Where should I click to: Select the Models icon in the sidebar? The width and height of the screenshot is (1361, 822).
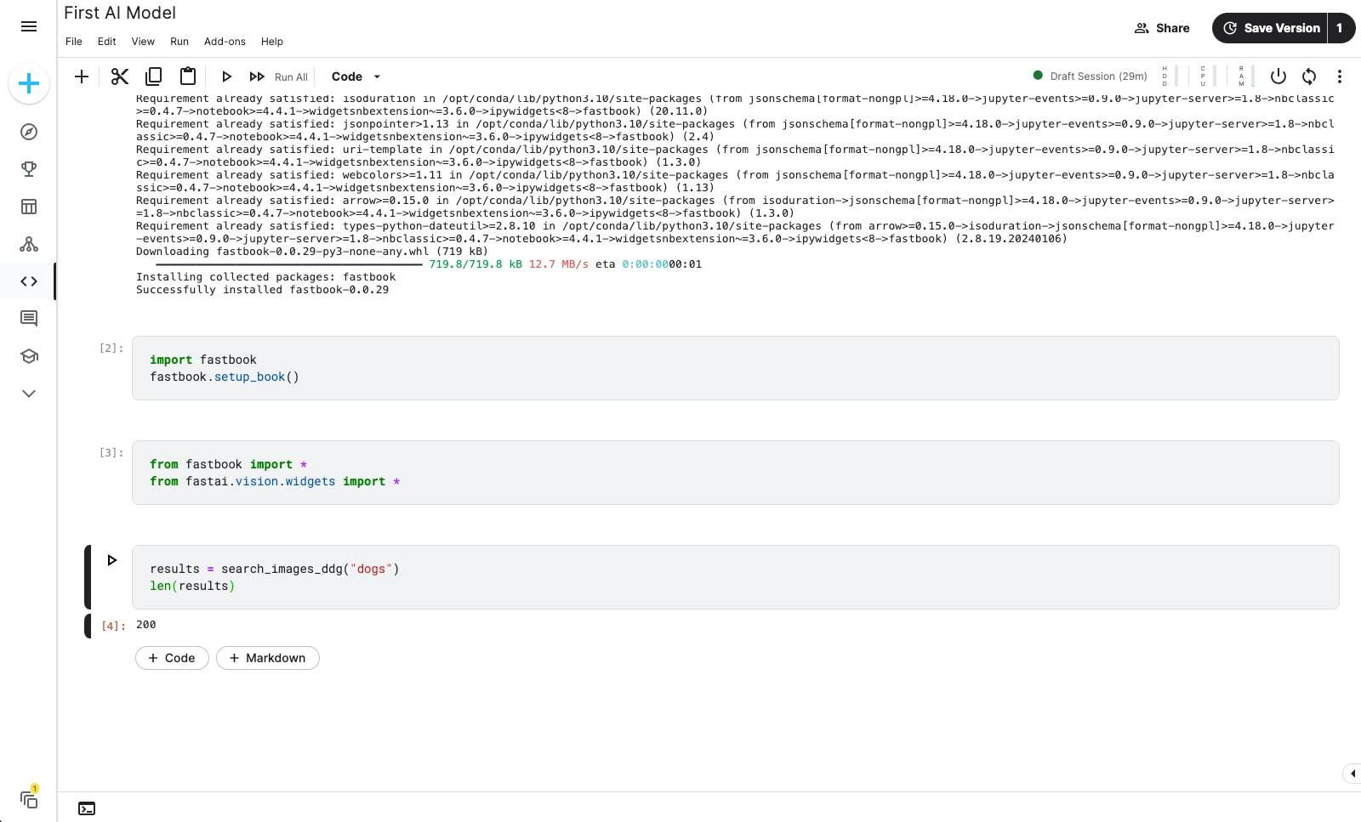(29, 244)
